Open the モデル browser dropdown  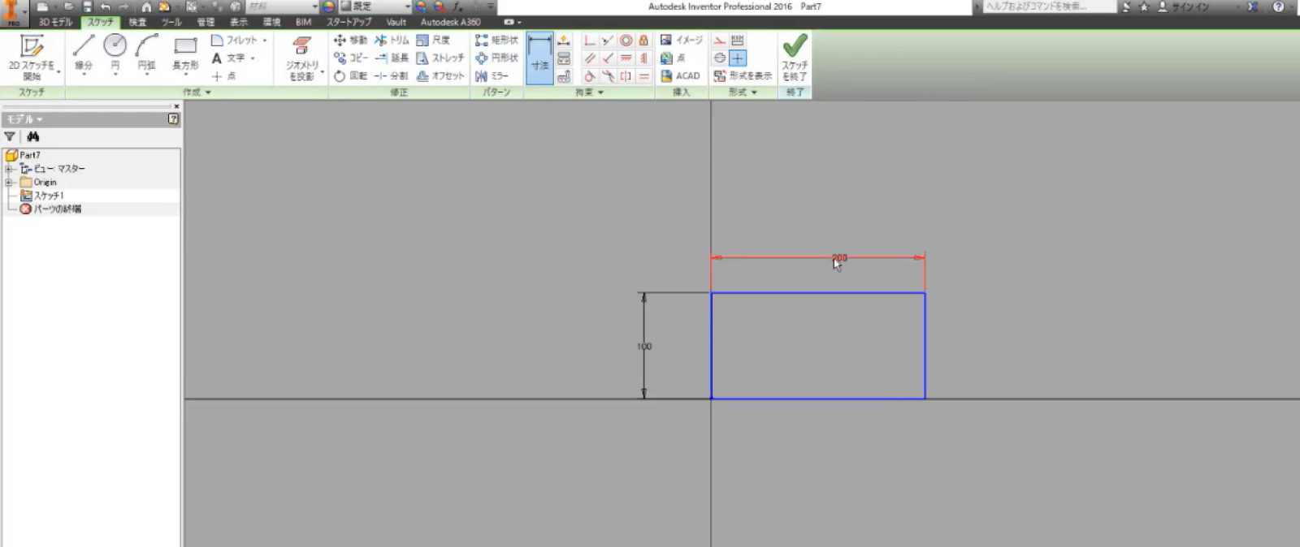[x=25, y=119]
